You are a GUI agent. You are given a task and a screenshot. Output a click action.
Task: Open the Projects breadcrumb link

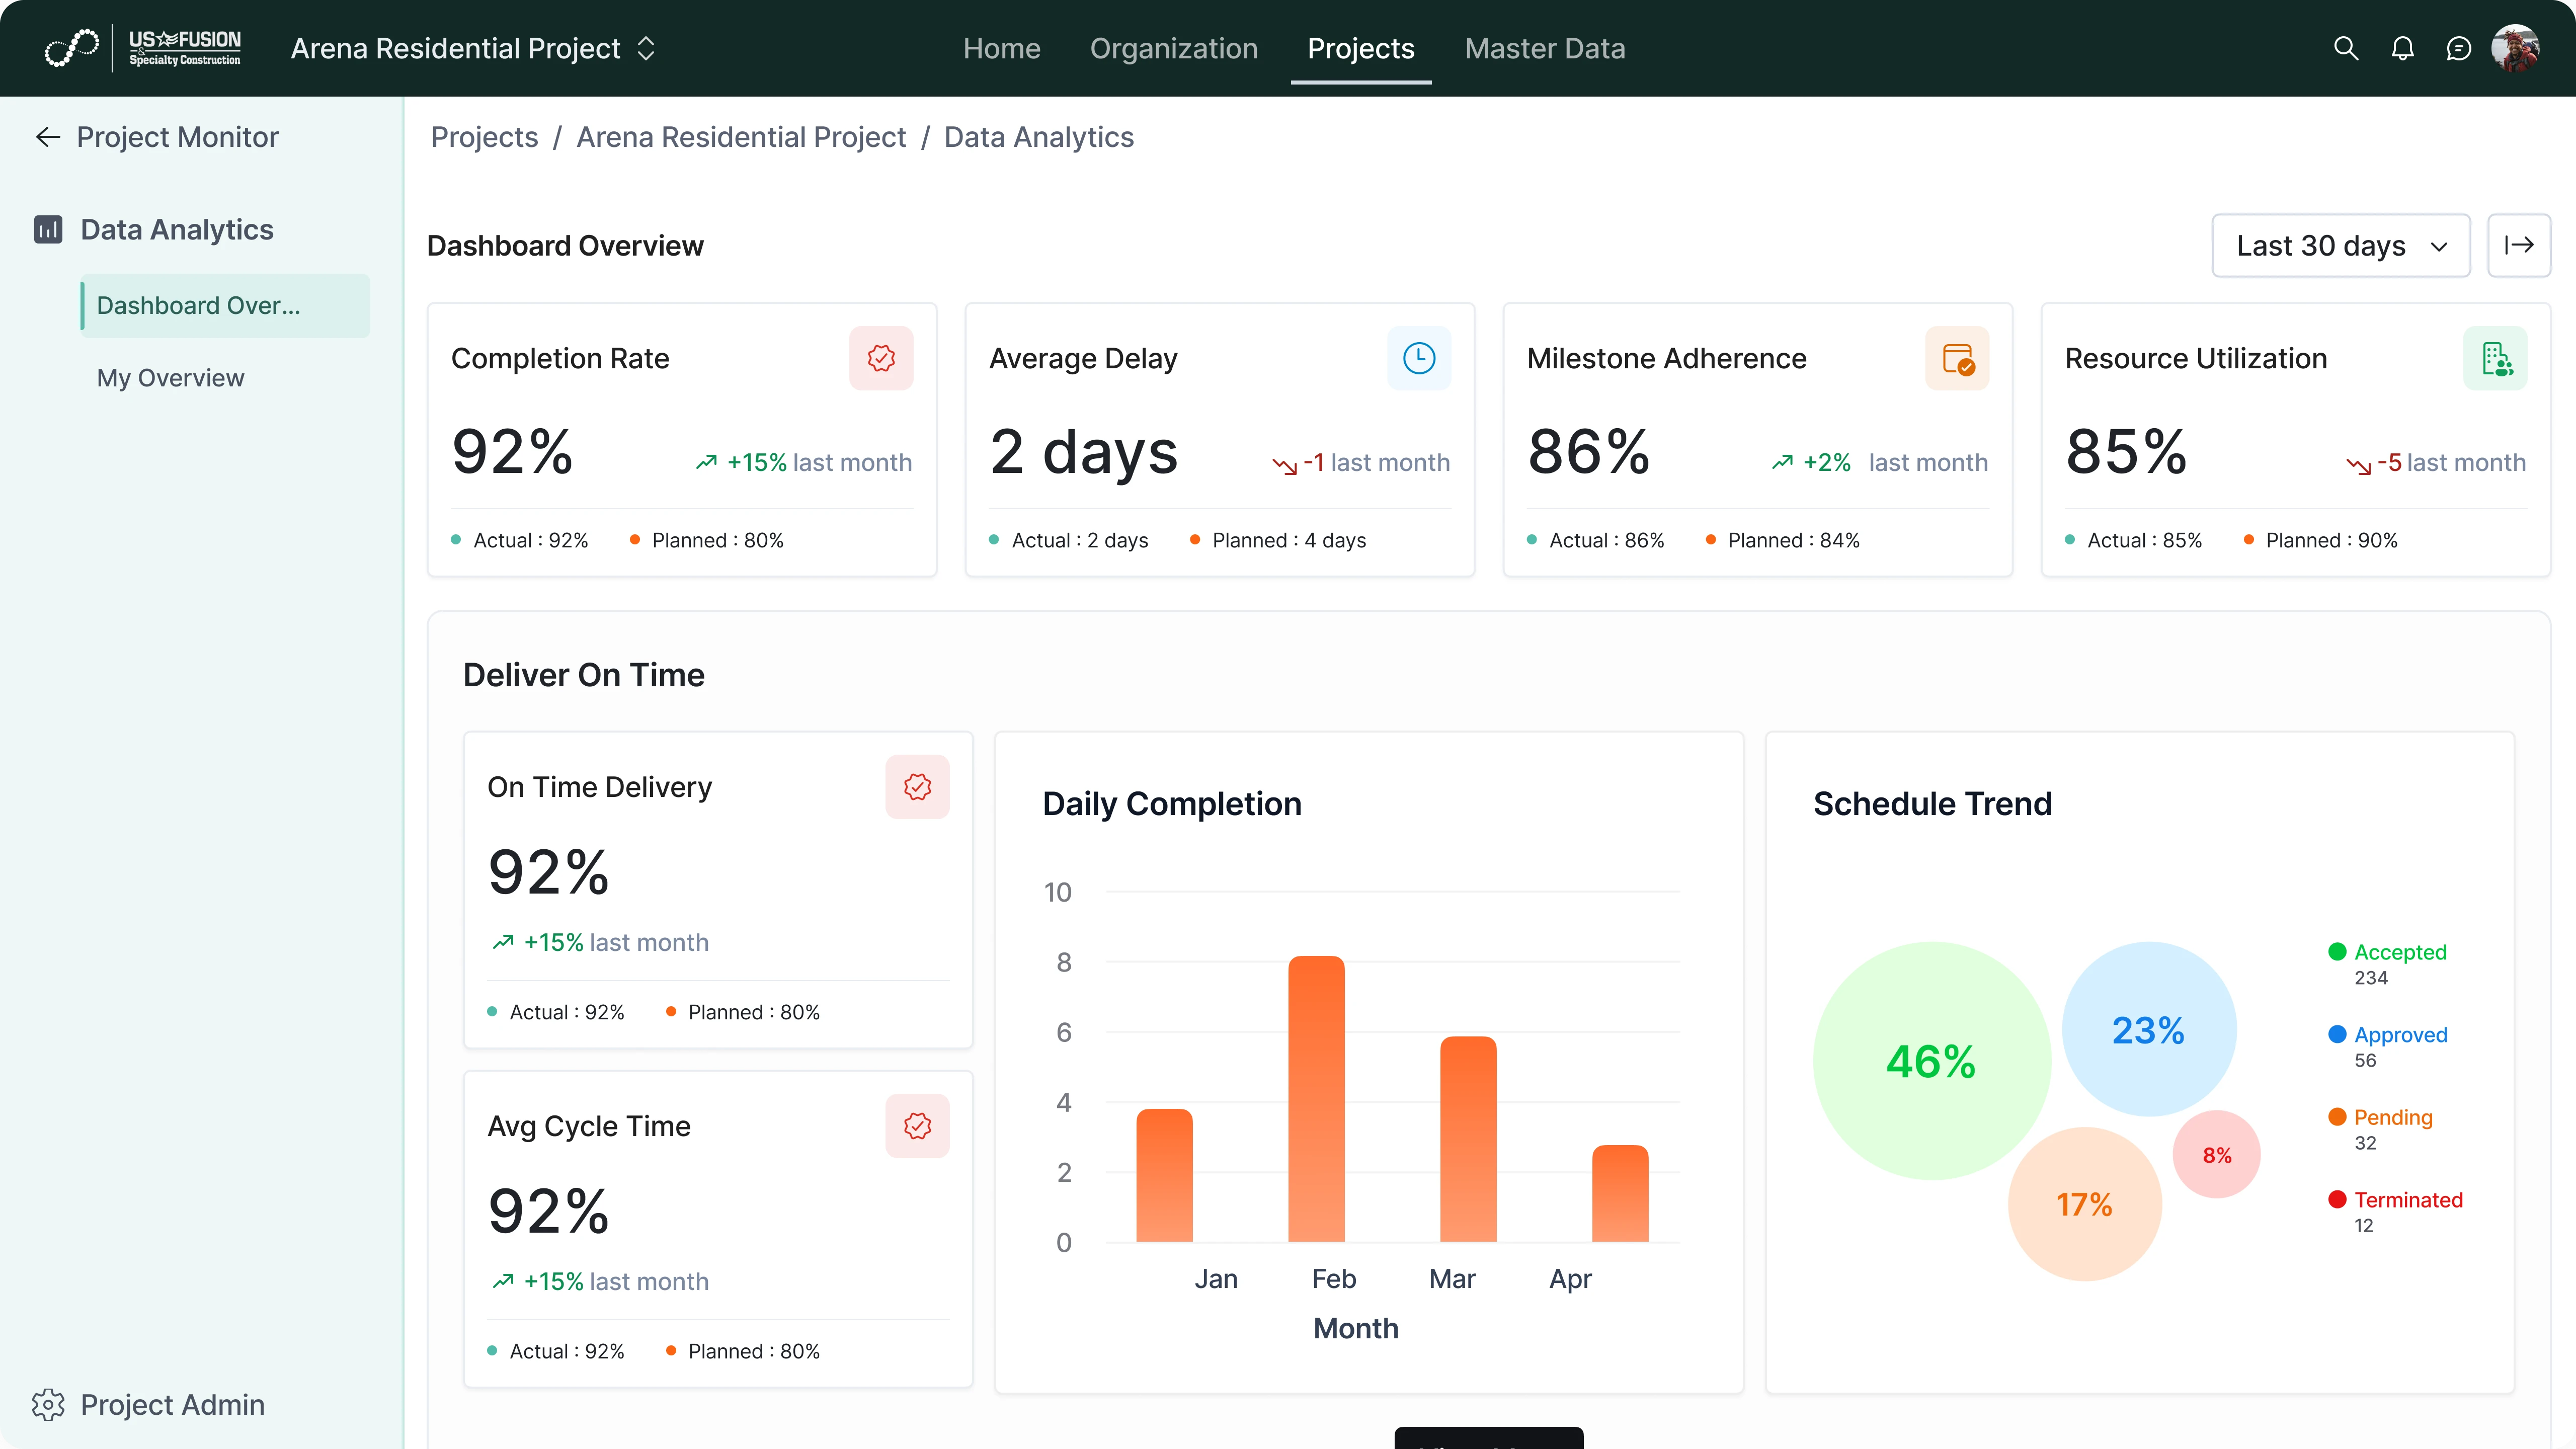tap(484, 137)
